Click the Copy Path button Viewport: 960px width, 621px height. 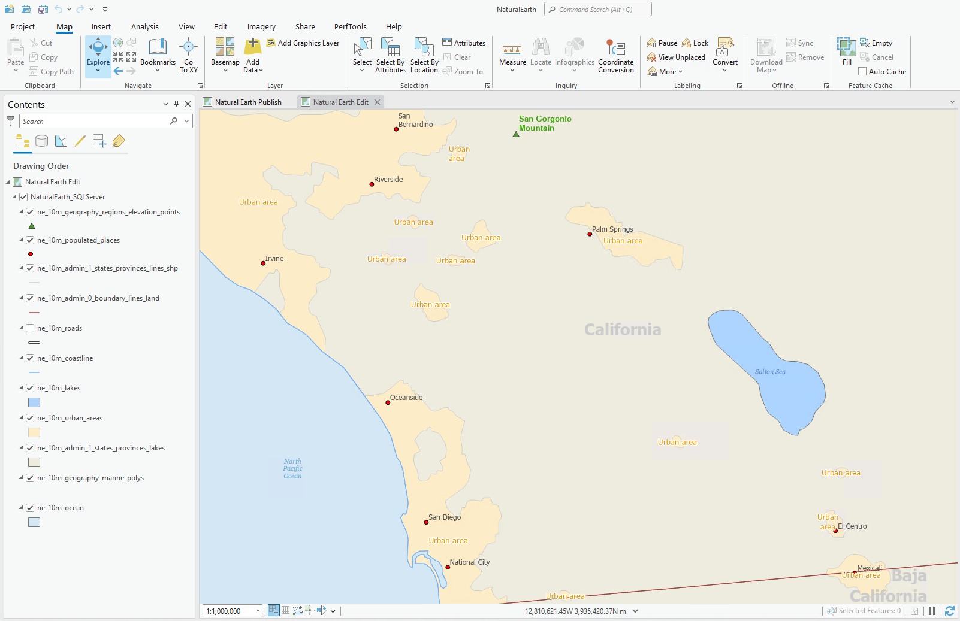coord(52,72)
